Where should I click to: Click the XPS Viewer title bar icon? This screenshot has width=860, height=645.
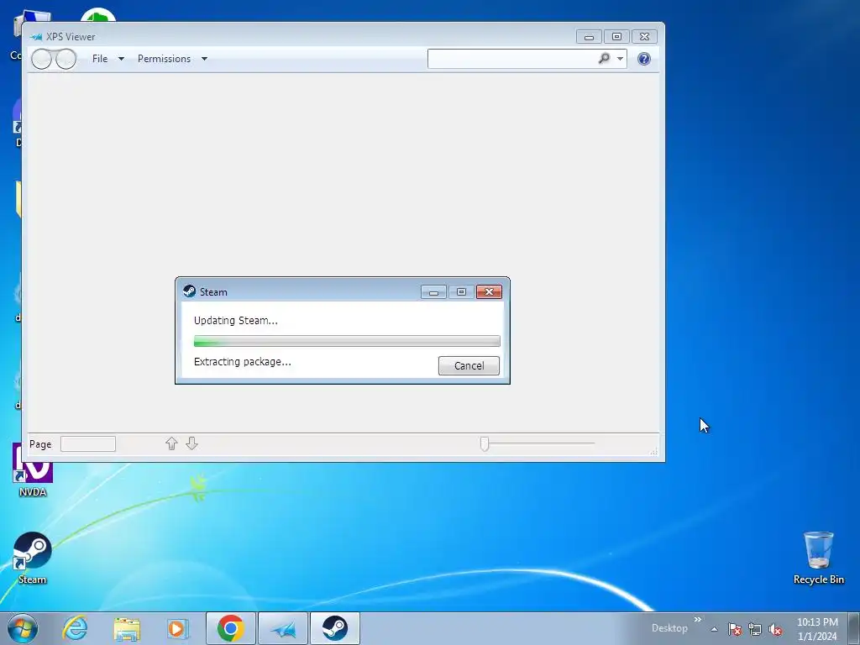36,37
